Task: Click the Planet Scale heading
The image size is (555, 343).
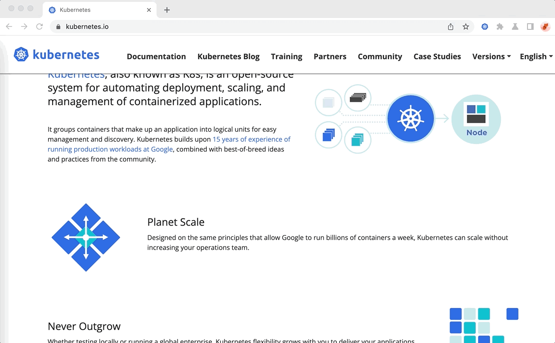Action: pyautogui.click(x=176, y=222)
